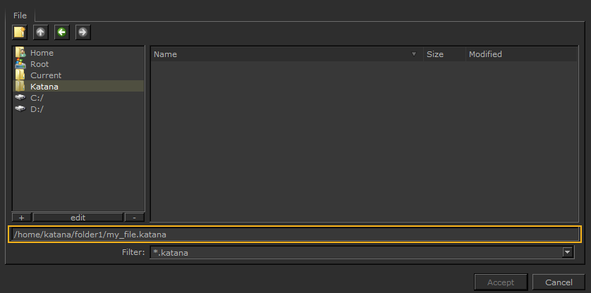Click the Root computer icon

click(20, 63)
